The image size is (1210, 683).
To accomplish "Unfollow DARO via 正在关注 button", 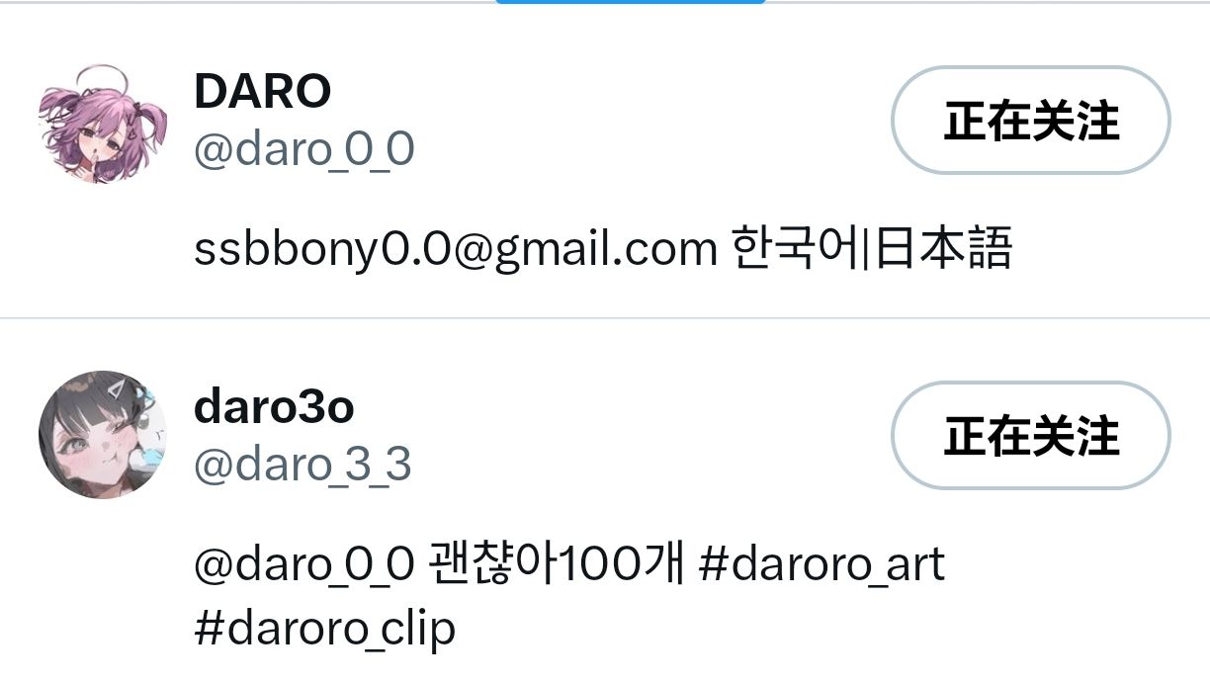I will point(1031,121).
